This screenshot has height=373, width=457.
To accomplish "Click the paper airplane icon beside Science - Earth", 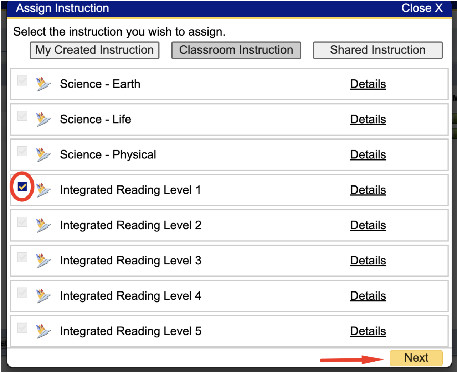I will (44, 84).
